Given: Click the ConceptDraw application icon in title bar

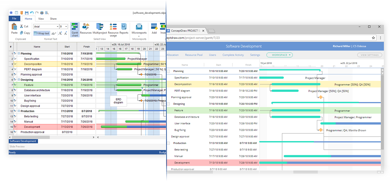Looking at the screenshot, I should click(11, 13).
